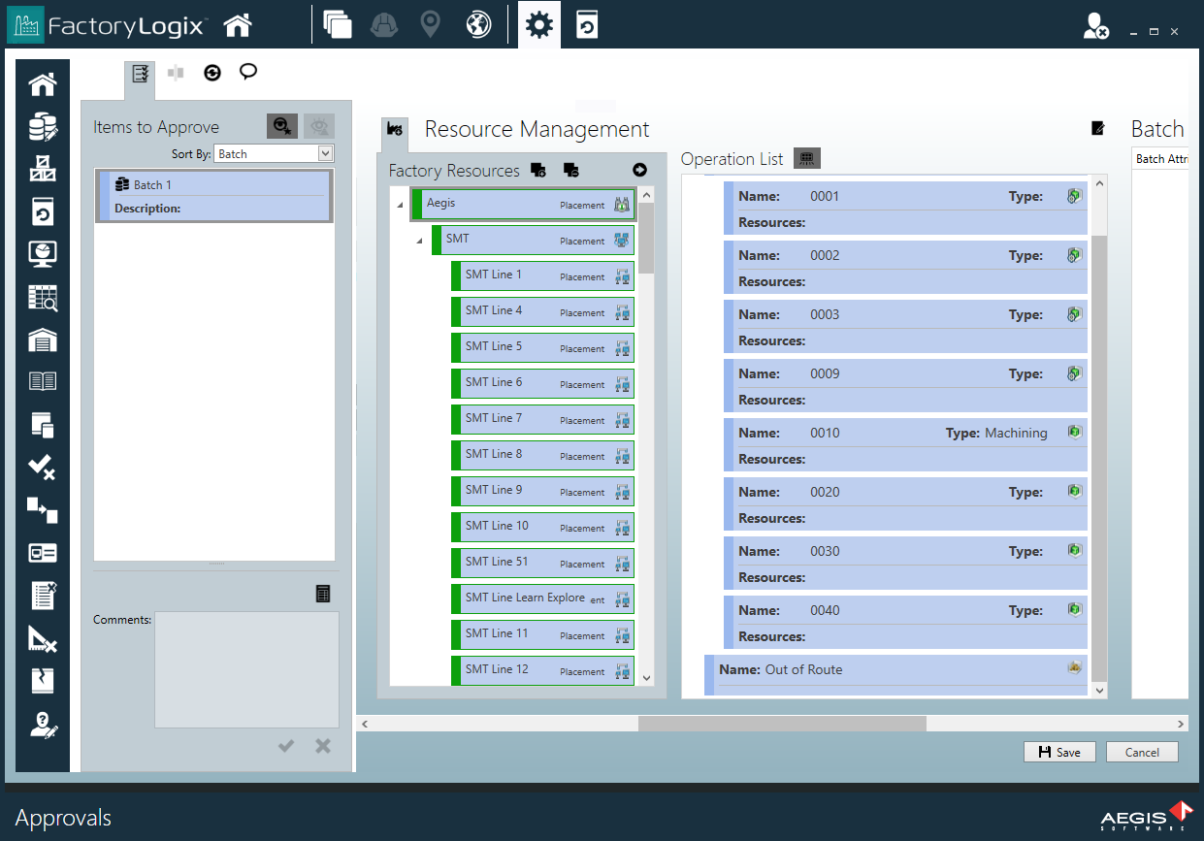
Task: Open the speech bubble comment icon near the tabs
Action: pyautogui.click(x=247, y=72)
